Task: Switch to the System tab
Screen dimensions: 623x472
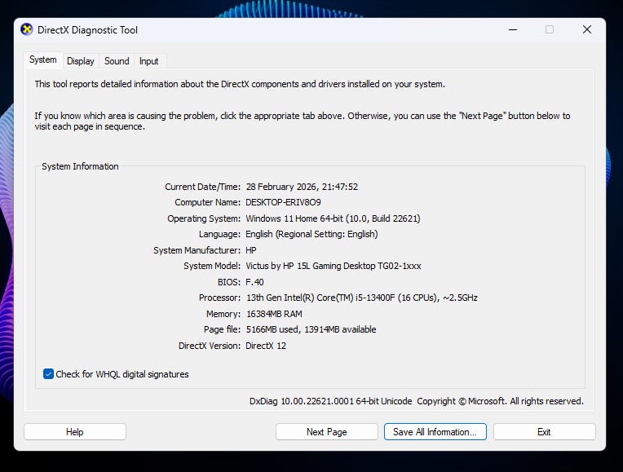Action: click(x=43, y=60)
